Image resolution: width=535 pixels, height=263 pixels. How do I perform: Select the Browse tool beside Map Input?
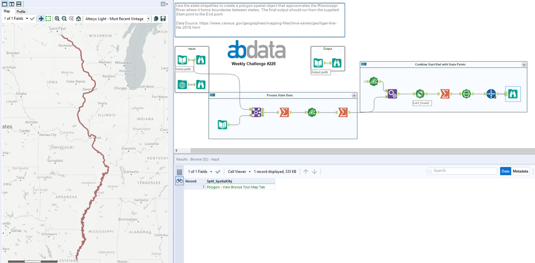coord(200,84)
